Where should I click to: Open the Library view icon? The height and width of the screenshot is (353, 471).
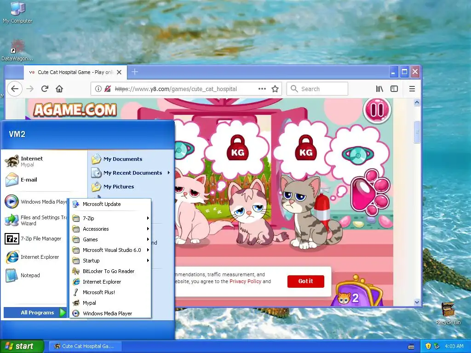click(379, 89)
